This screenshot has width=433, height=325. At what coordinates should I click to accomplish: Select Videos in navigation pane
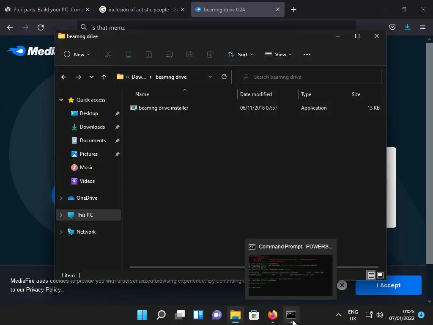pyautogui.click(x=87, y=181)
